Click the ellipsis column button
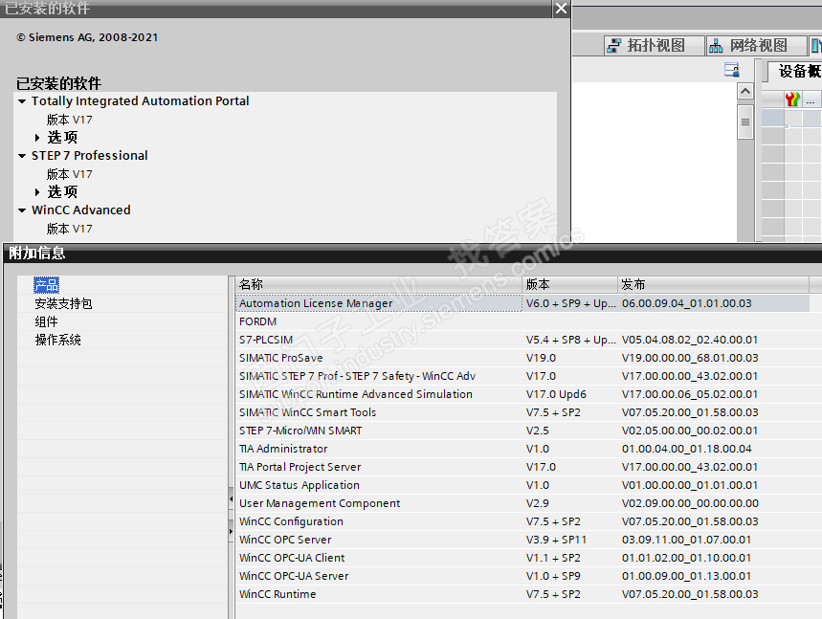Screen dimensions: 822x619 pyautogui.click(x=811, y=99)
